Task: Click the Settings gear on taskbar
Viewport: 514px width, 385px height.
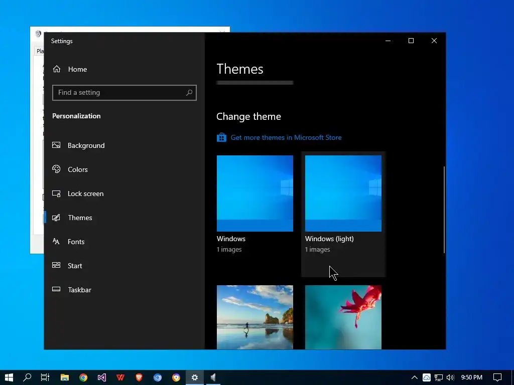Action: click(x=195, y=377)
